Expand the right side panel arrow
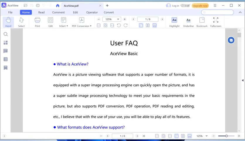This screenshot has width=245, height=141. [243, 80]
